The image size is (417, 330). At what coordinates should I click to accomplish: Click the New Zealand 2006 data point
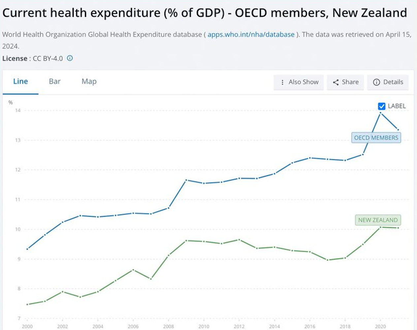pyautogui.click(x=133, y=270)
